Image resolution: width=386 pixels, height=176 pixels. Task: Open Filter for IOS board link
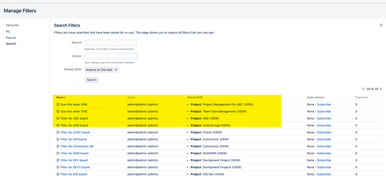click(73, 174)
